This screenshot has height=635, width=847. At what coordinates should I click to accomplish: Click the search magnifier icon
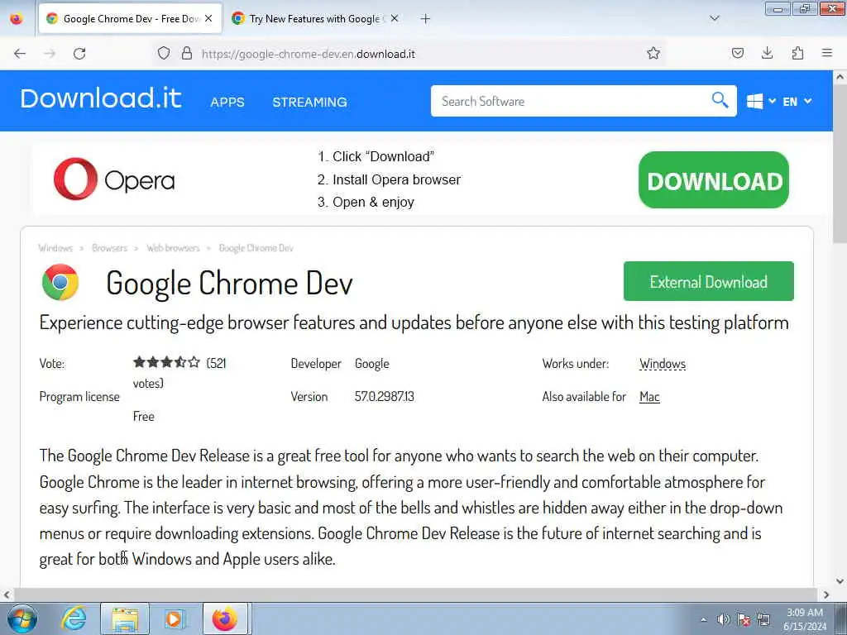pos(720,100)
